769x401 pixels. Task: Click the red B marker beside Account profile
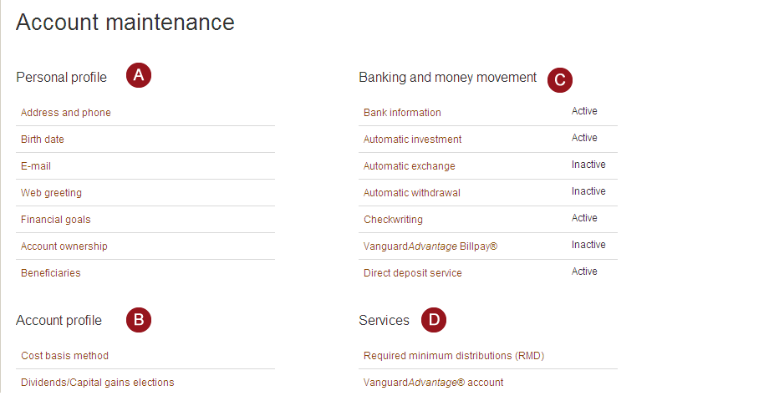click(x=139, y=320)
